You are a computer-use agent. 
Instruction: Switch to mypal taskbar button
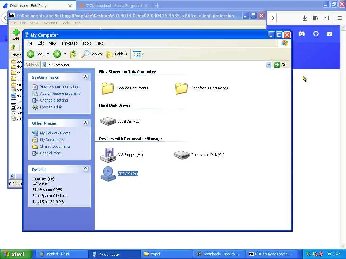point(167,254)
